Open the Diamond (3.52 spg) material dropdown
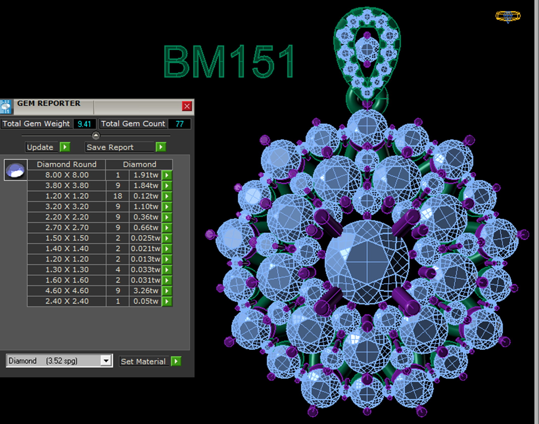The image size is (539, 424). click(x=106, y=361)
